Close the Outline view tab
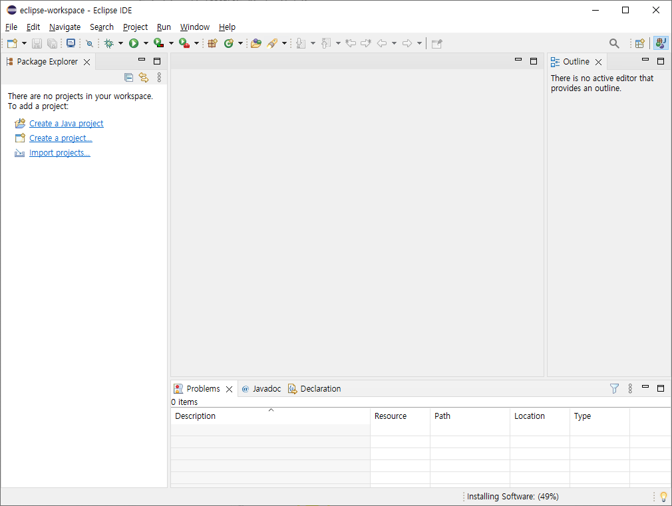The width and height of the screenshot is (672, 506). pyautogui.click(x=598, y=62)
